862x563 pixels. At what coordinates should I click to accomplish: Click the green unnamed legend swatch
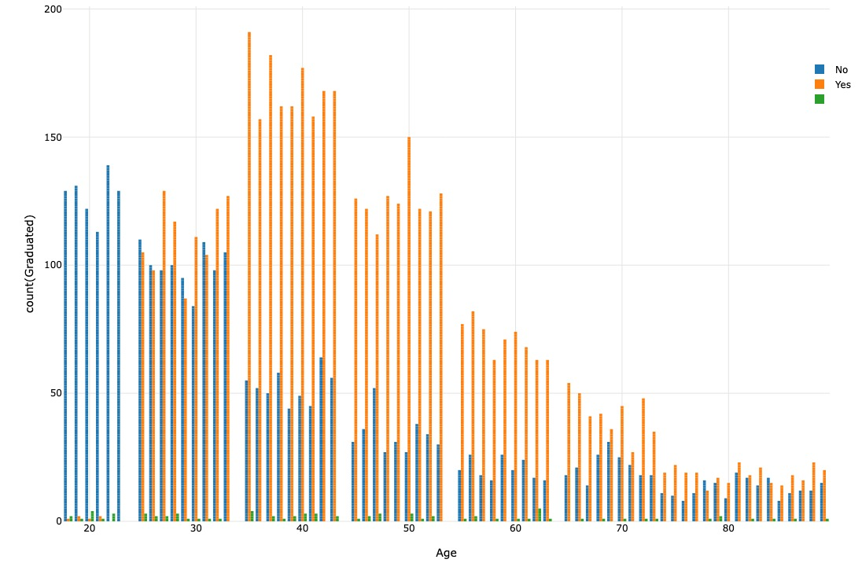tap(820, 99)
